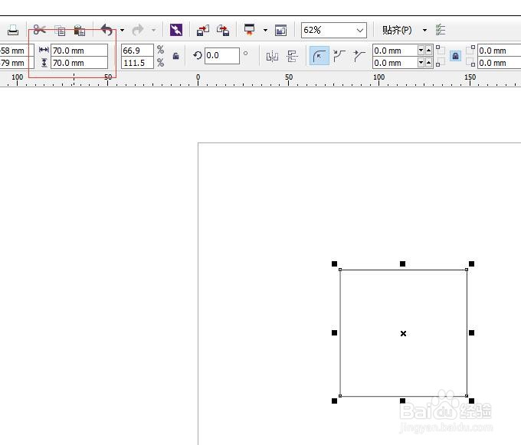Toggle the lock ratio padlock
The width and height of the screenshot is (521, 445).
click(x=175, y=56)
